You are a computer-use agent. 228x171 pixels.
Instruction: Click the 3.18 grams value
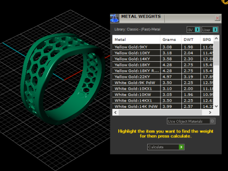167,53
